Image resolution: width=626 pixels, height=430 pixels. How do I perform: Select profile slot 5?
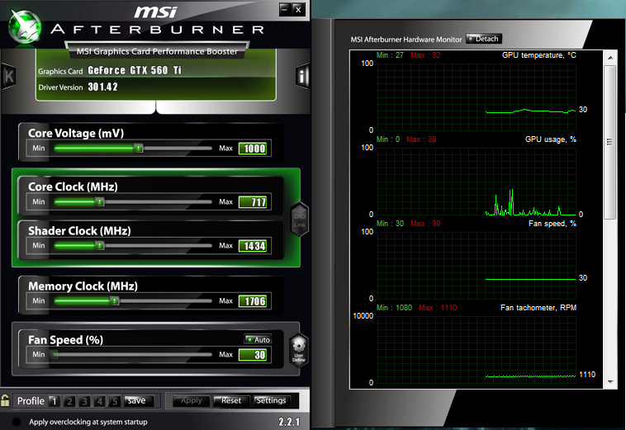click(115, 401)
